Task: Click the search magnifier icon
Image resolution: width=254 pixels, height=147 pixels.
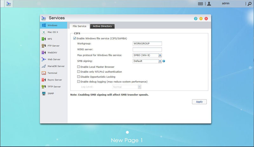Action: [250, 4]
